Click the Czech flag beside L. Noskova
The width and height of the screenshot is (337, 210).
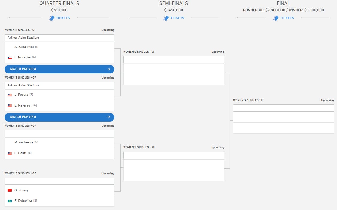(x=10, y=58)
